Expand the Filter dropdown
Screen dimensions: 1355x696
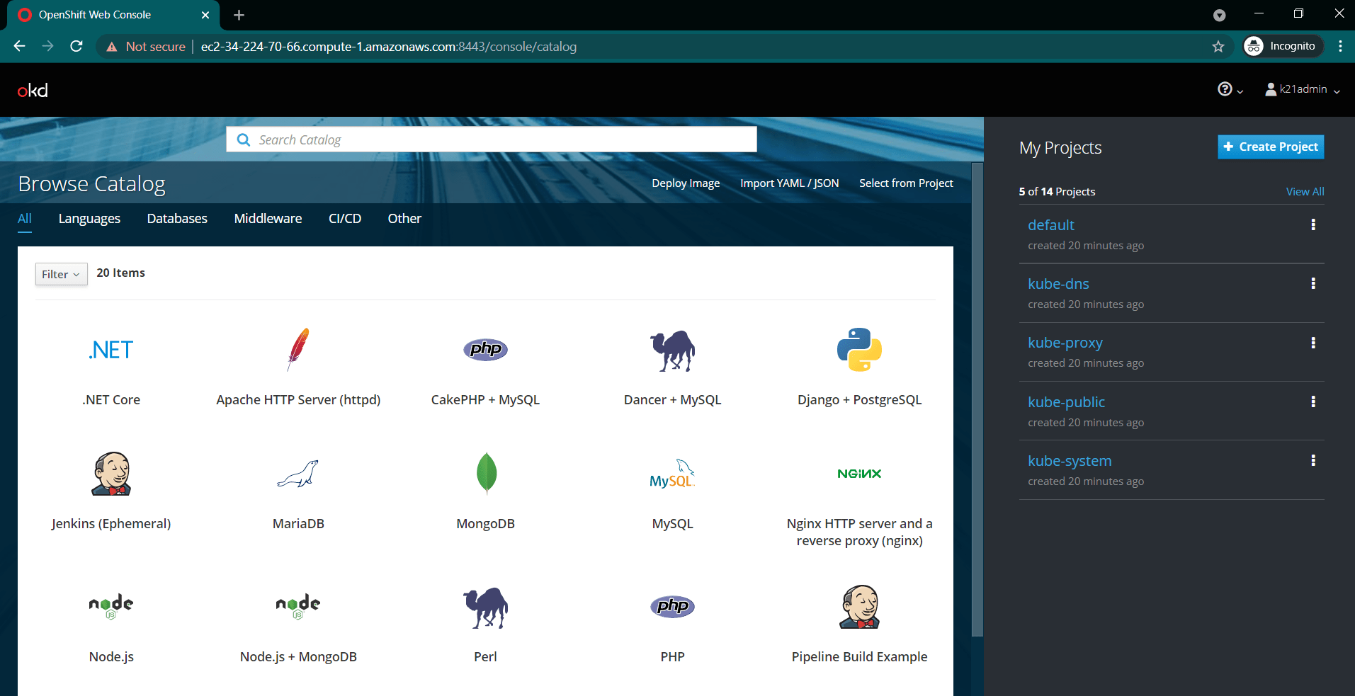tap(61, 274)
